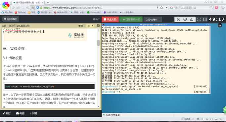Open the 问答 Q&A tab
Image resolution: width=226 pixels, height=122 pixels.
point(33,113)
